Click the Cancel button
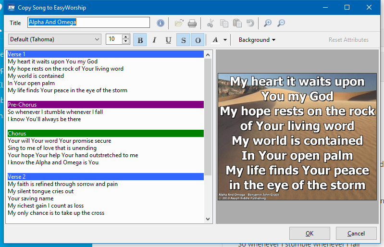 356,233
